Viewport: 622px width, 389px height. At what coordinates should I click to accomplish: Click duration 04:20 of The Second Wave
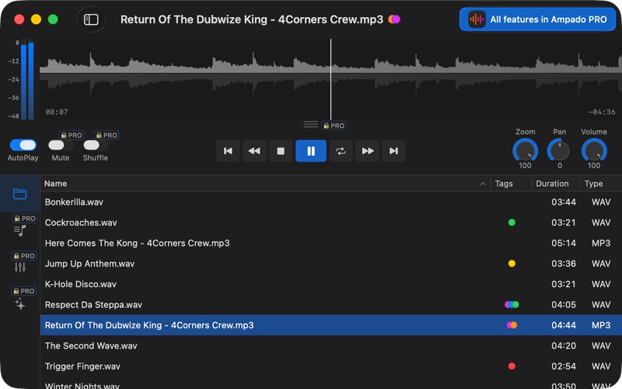[563, 345]
